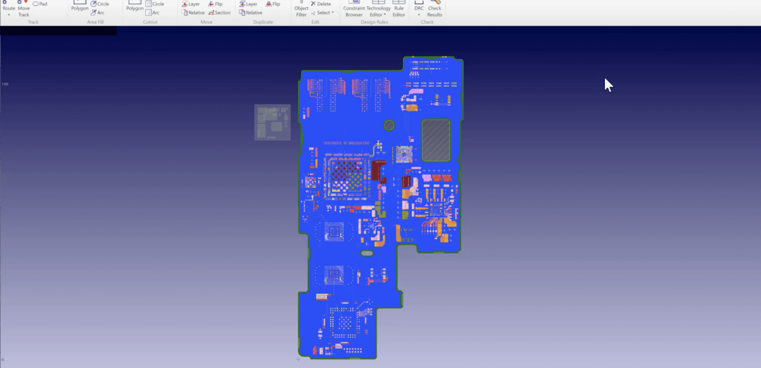Pick Circle in the Area Fill group
Viewport: 761px width, 368px height.
(100, 4)
